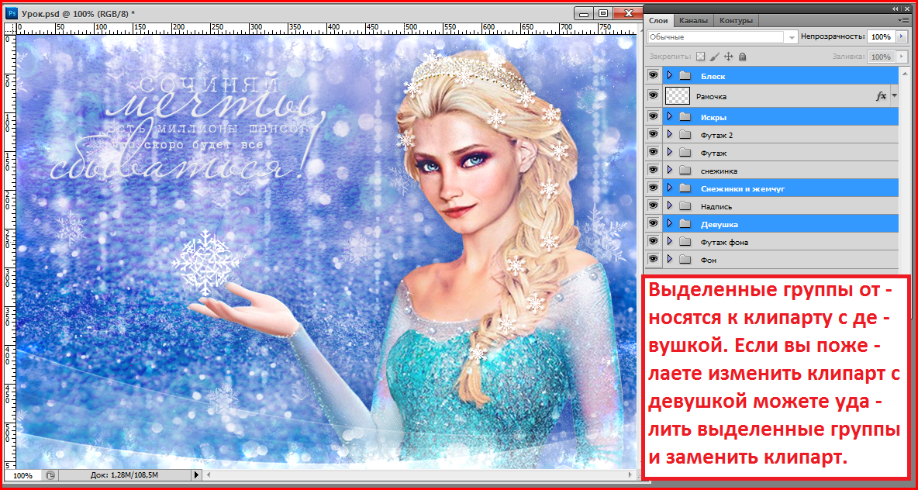Hide the Снежинки и жемчуг group

point(654,188)
